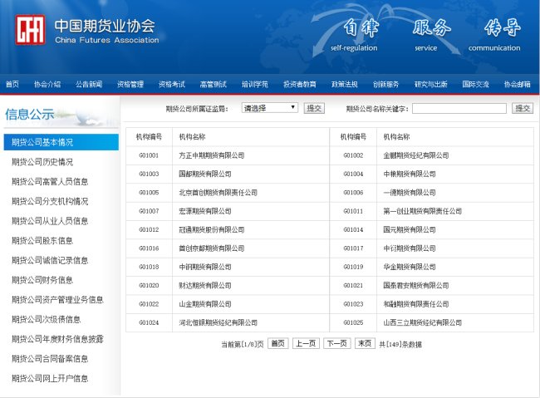Open company 中钢期货有限公司

tap(205, 267)
